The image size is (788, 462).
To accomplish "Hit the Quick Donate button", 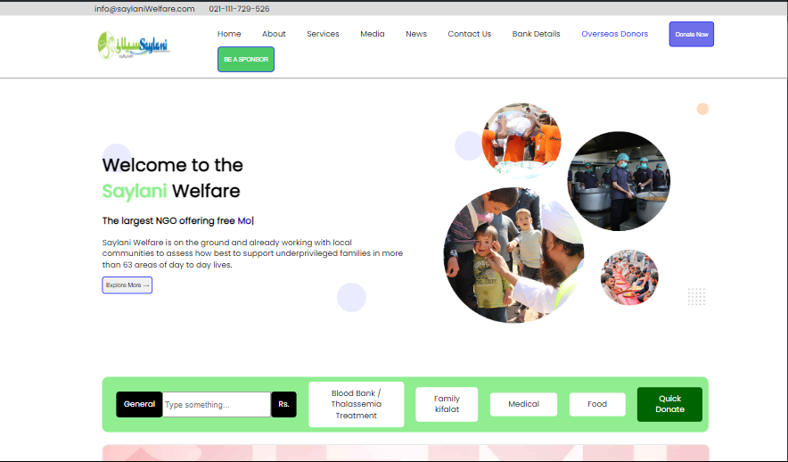I will pos(669,404).
